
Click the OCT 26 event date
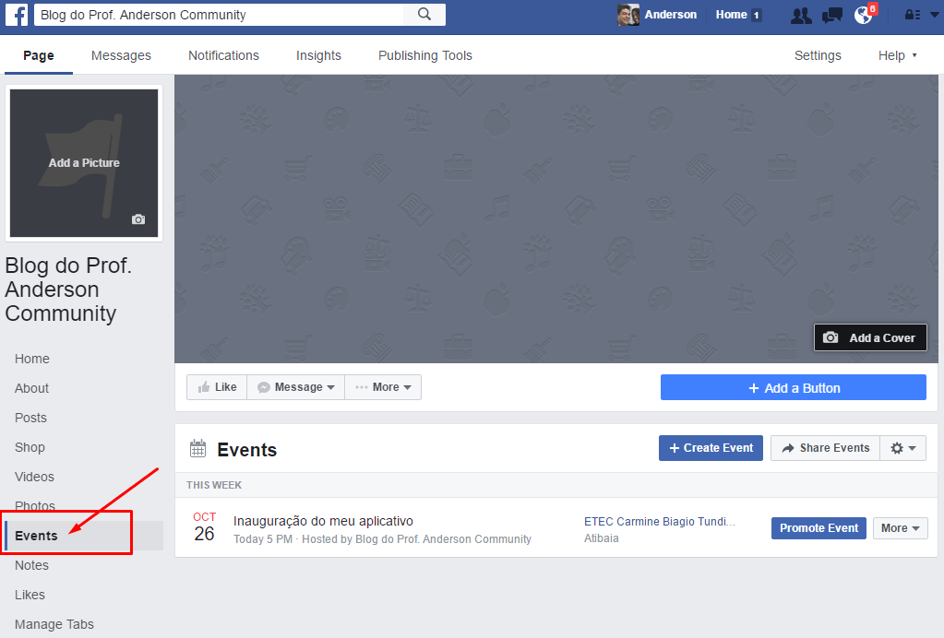point(204,527)
